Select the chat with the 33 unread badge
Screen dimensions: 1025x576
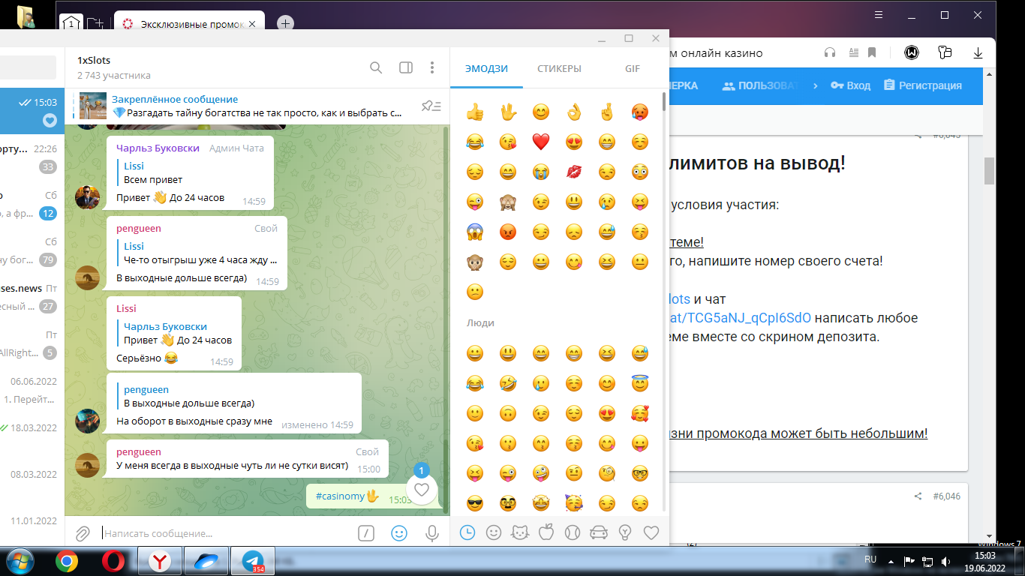(30, 157)
